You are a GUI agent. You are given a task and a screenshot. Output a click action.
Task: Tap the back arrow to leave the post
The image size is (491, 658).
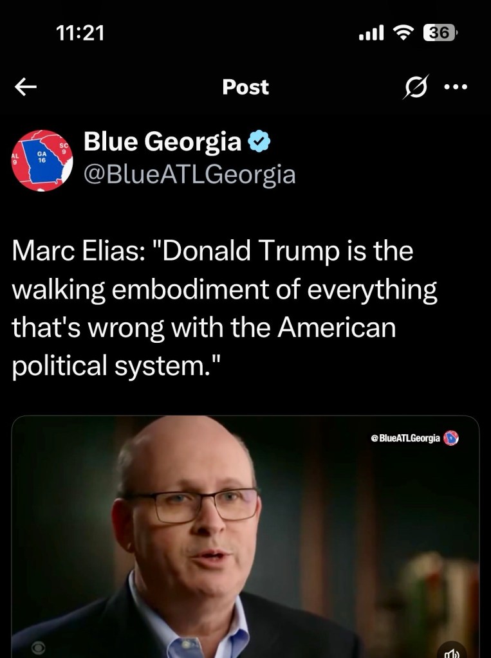26,87
